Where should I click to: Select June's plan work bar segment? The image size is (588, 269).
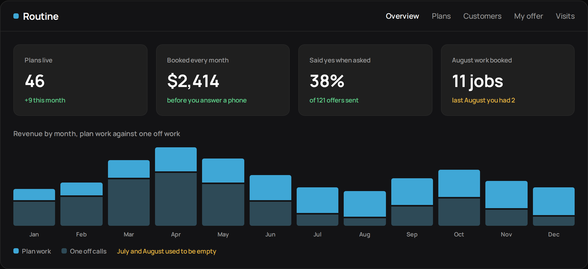tap(270, 188)
